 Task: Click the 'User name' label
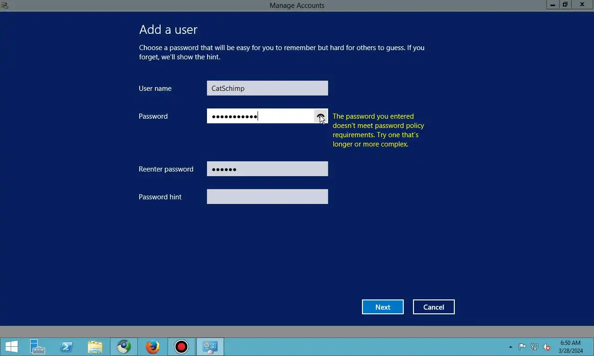(155, 89)
